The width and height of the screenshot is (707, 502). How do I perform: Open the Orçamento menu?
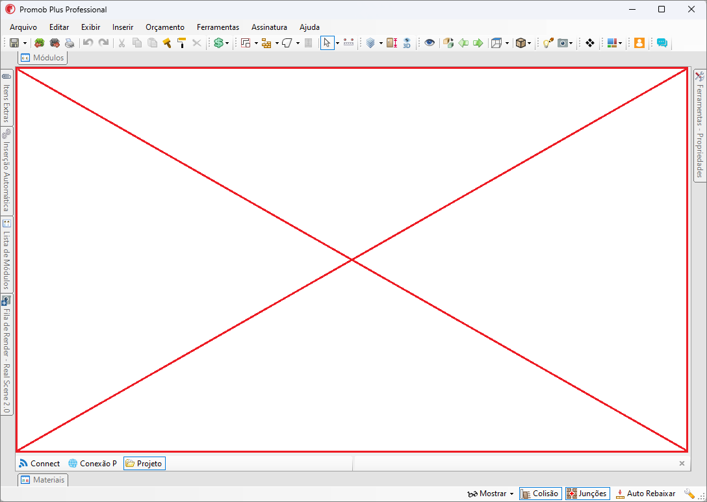[x=165, y=27]
